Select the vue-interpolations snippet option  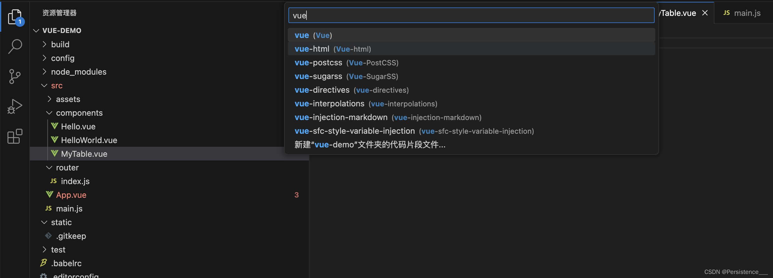click(471, 104)
